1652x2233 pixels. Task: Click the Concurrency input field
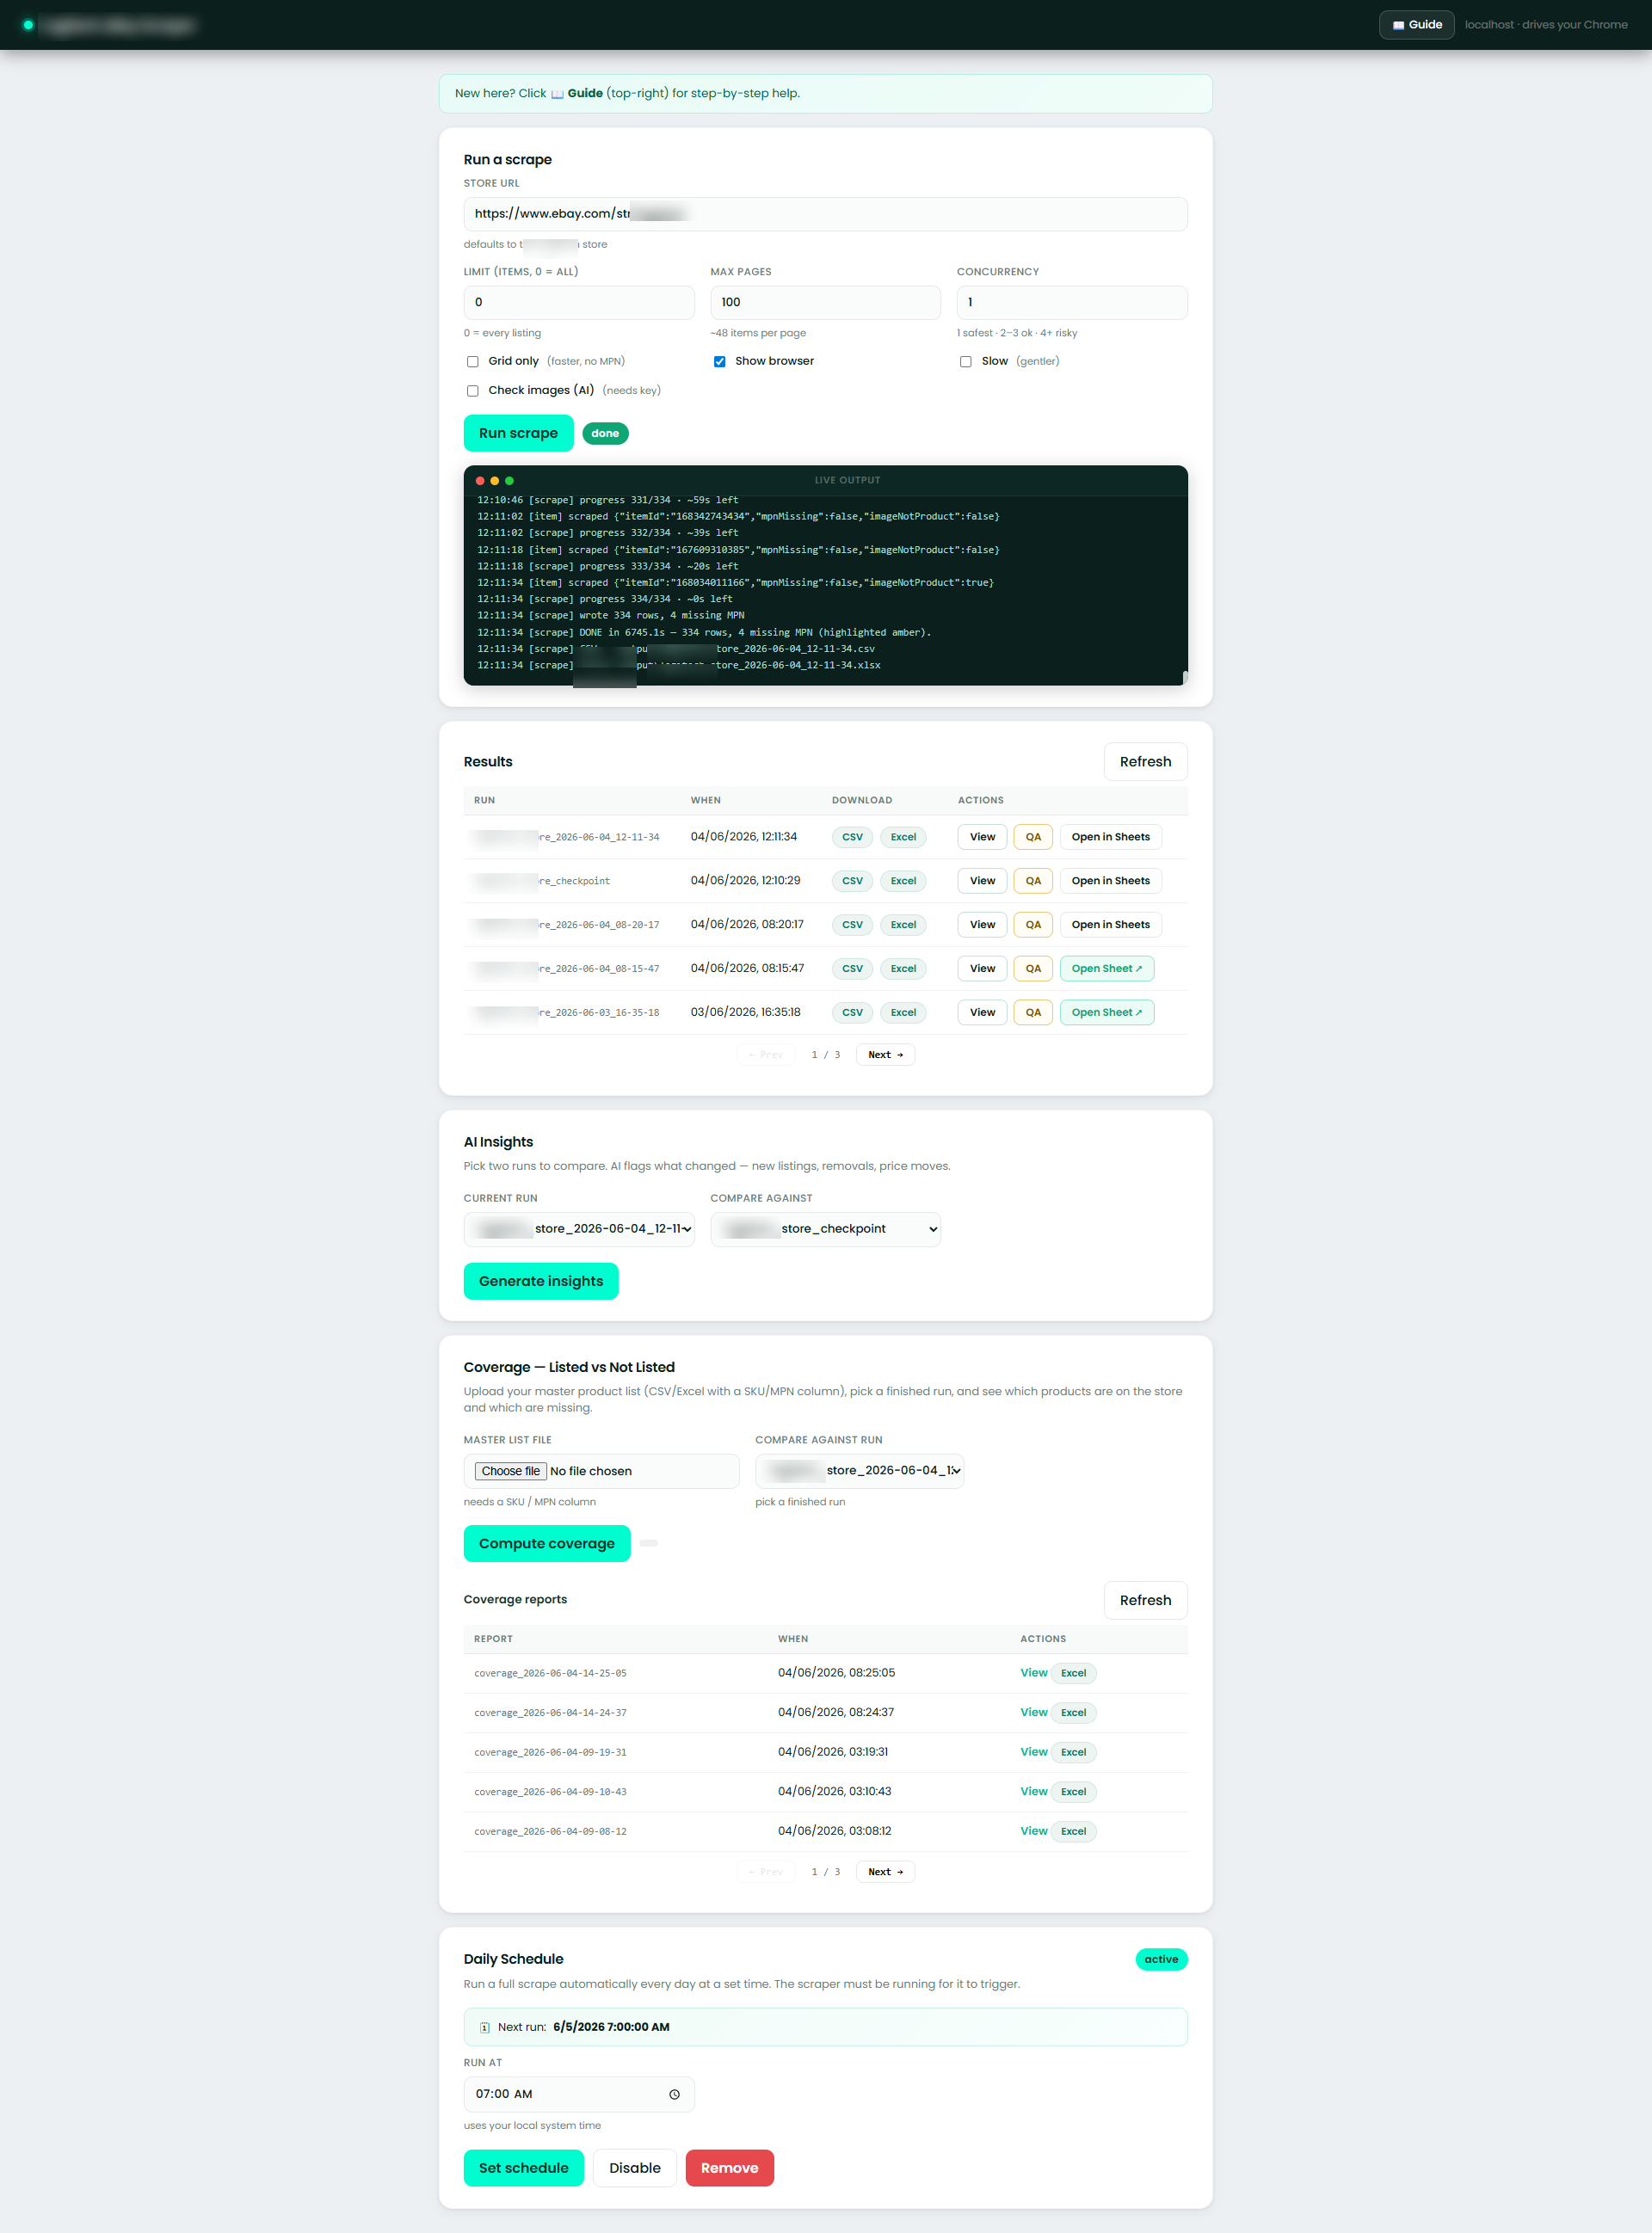click(x=1072, y=303)
